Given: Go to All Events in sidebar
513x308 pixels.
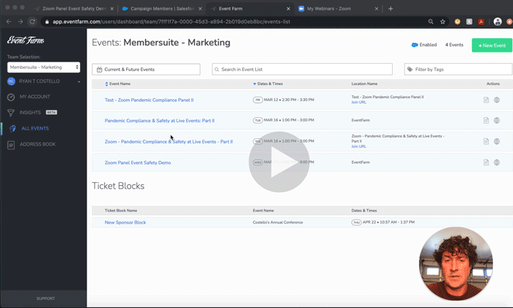Looking at the screenshot, I should (x=35, y=128).
